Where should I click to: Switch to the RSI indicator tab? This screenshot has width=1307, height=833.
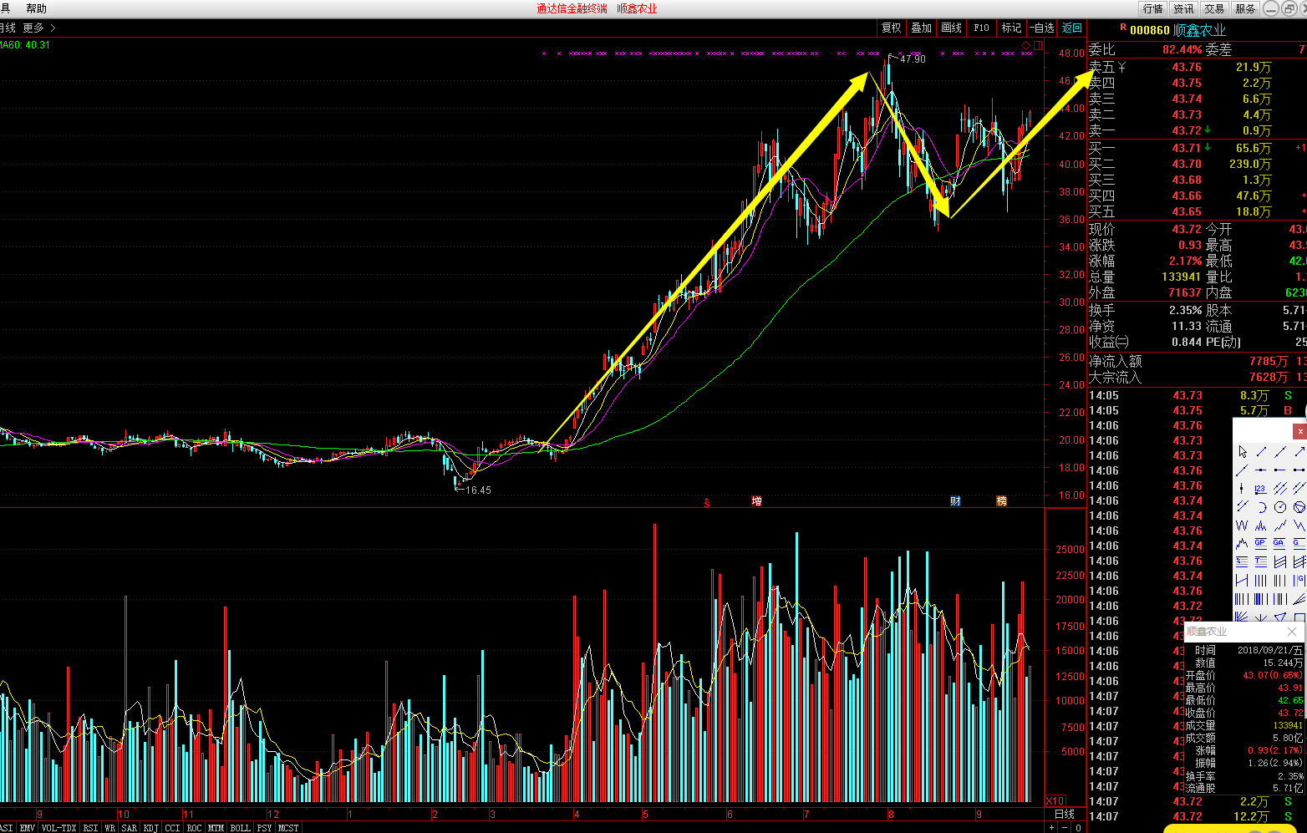coord(90,828)
